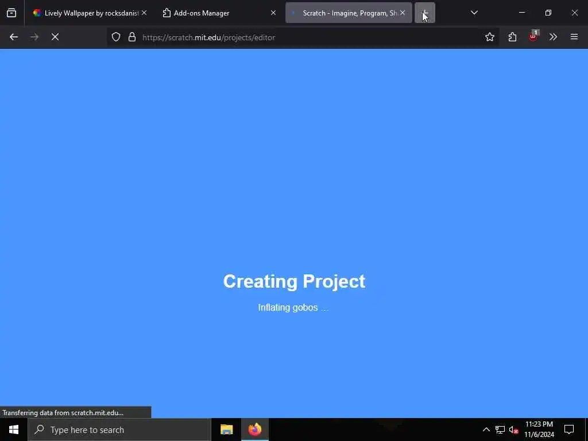The width and height of the screenshot is (588, 441).
Task: Select the Scratch tab
Action: pyautogui.click(x=349, y=13)
